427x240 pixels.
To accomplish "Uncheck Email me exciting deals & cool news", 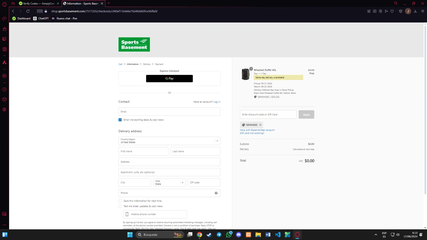I will (120, 120).
